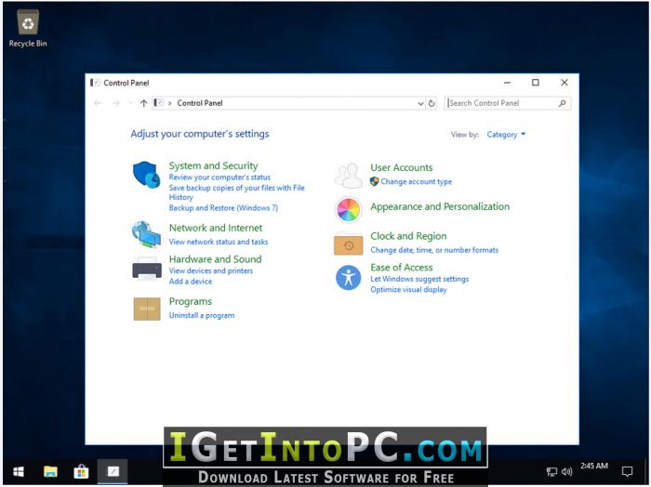This screenshot has height=487, width=651.
Task: Launch File Explorer from the taskbar
Action: pos(50,471)
